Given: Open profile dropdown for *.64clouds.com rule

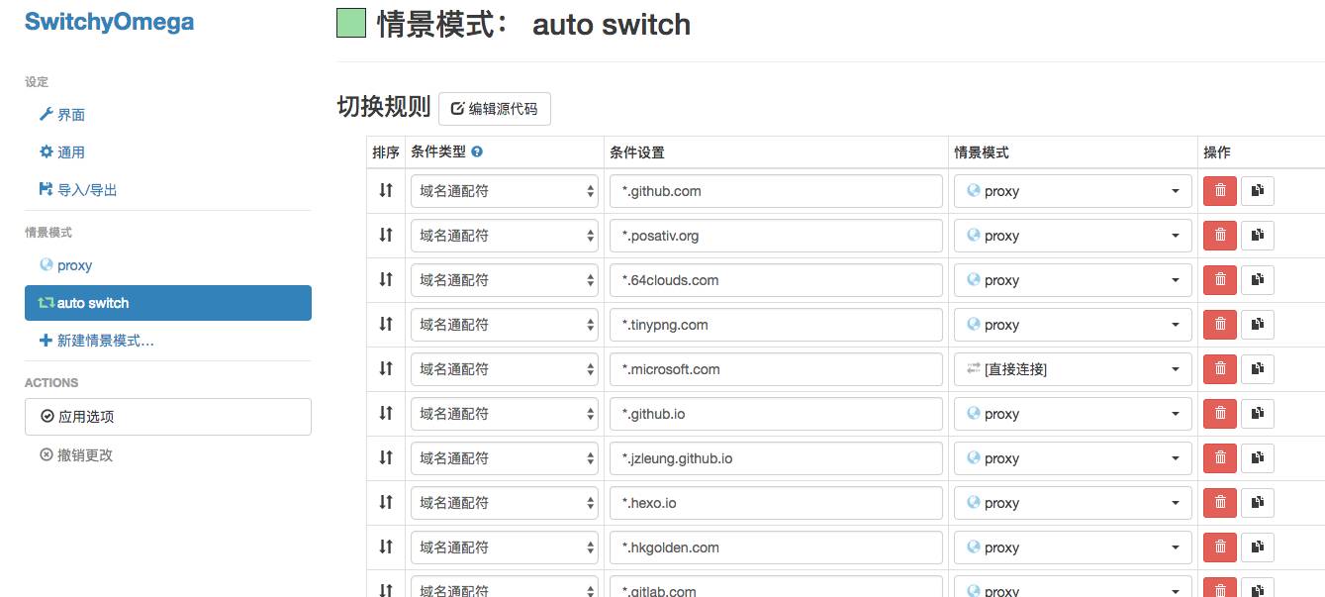Looking at the screenshot, I should [1073, 280].
